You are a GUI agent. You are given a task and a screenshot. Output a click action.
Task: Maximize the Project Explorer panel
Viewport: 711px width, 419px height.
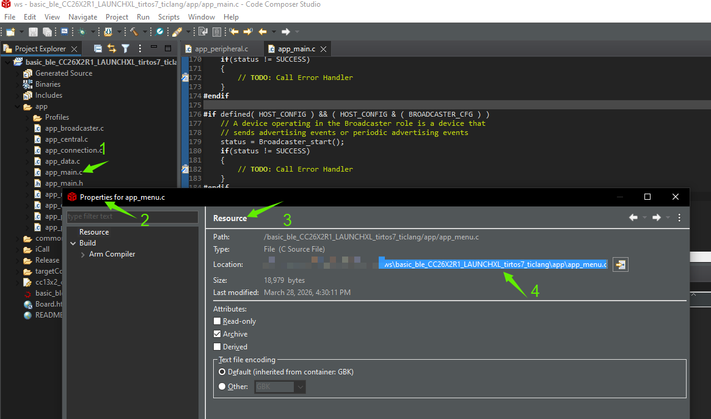168,48
